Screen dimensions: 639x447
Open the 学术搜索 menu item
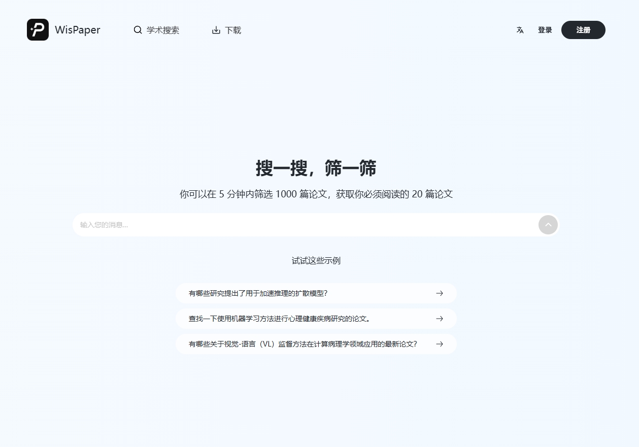tap(162, 30)
